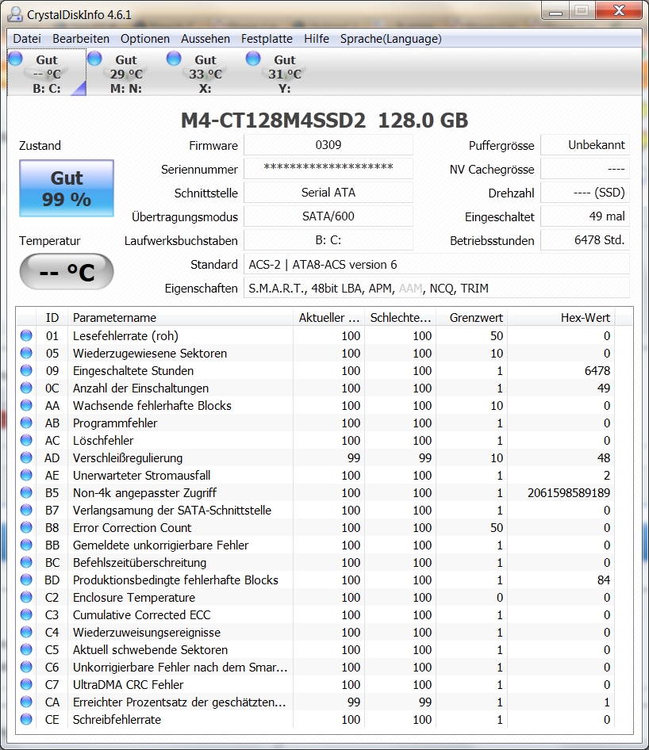This screenshot has height=750, width=649.
Task: Click the Schlechte column header
Action: [x=400, y=318]
